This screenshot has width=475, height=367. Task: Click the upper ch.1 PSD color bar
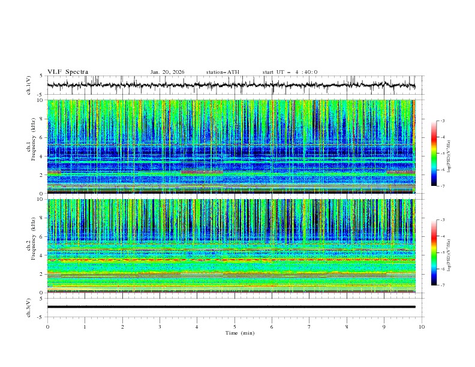pos(434,154)
